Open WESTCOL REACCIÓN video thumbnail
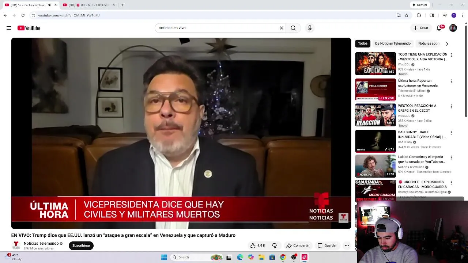 coord(375,115)
